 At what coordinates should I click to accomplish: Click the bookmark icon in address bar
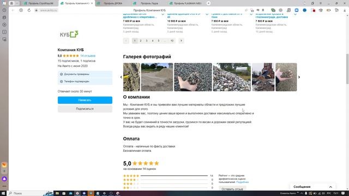263,10
